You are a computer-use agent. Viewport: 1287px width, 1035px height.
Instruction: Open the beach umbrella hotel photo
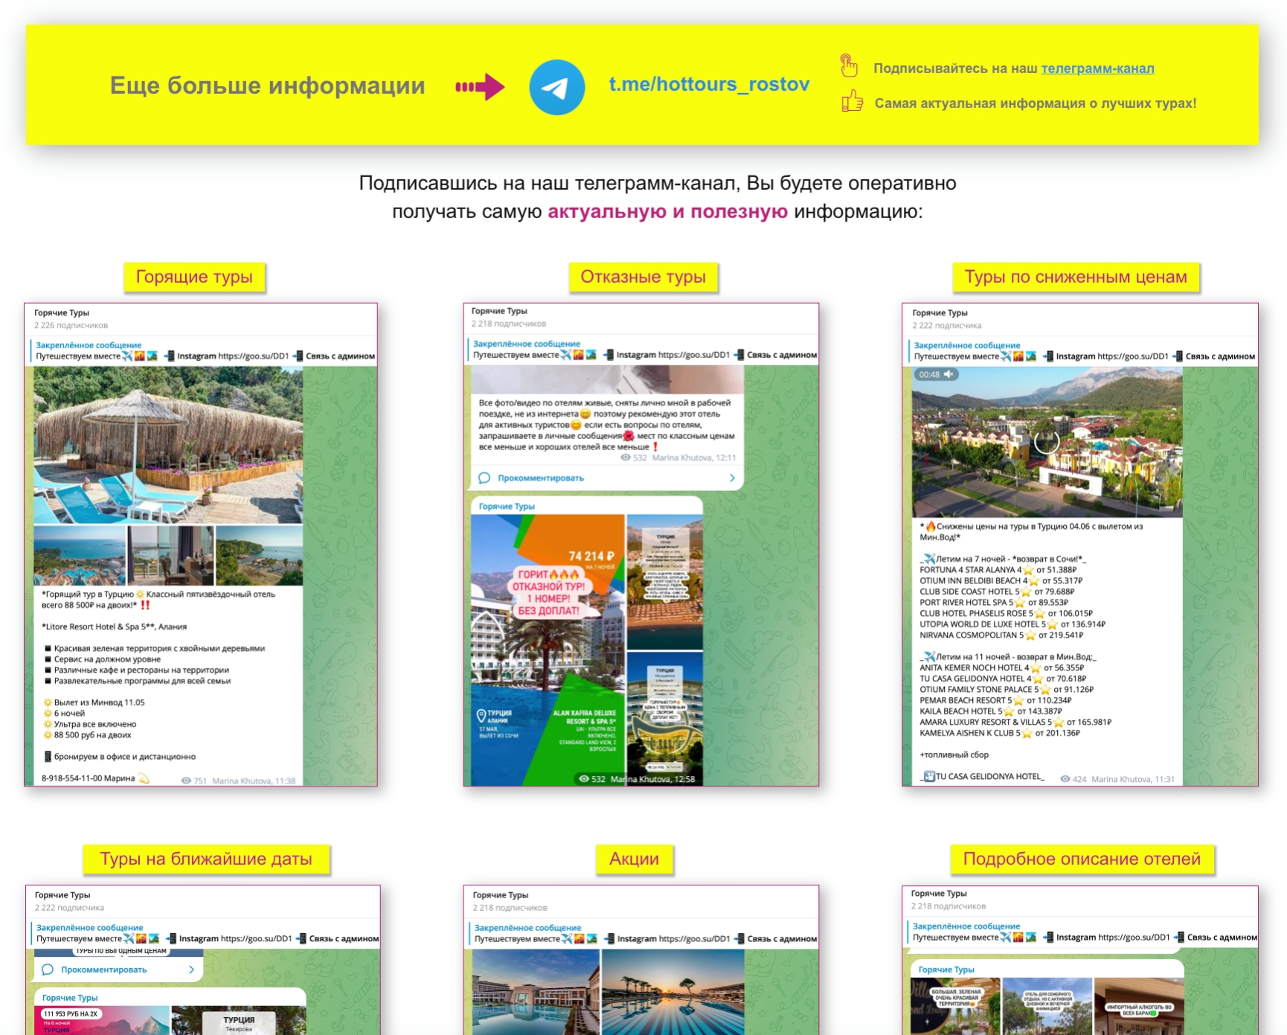click(168, 445)
